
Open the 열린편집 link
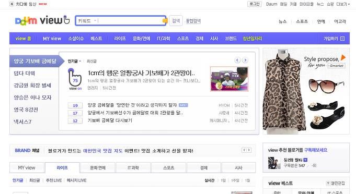coord(338,183)
